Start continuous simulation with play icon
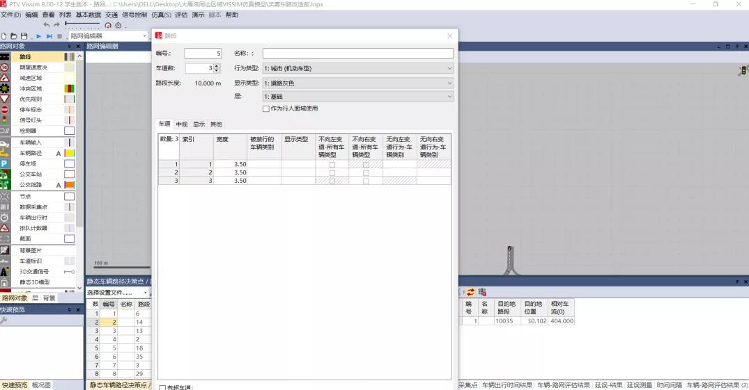The height and width of the screenshot is (390, 749). 39,36
